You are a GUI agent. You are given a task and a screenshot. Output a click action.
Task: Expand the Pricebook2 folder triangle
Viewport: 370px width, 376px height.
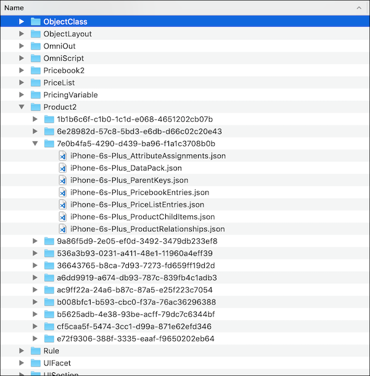[22, 70]
